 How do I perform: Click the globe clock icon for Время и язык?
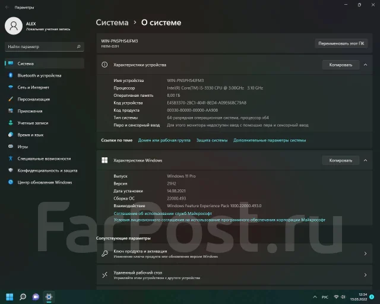point(11,135)
